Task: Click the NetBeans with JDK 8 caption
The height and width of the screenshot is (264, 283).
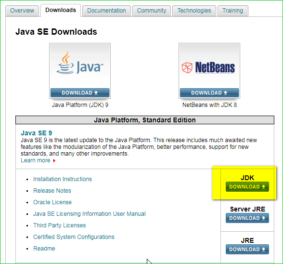Action: point(209,105)
